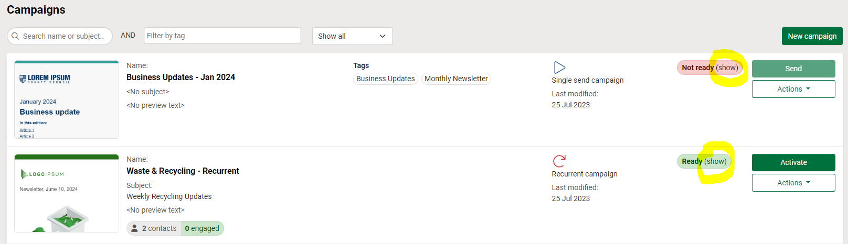Select the Business Updates tag
The image size is (848, 244).
[x=385, y=79]
